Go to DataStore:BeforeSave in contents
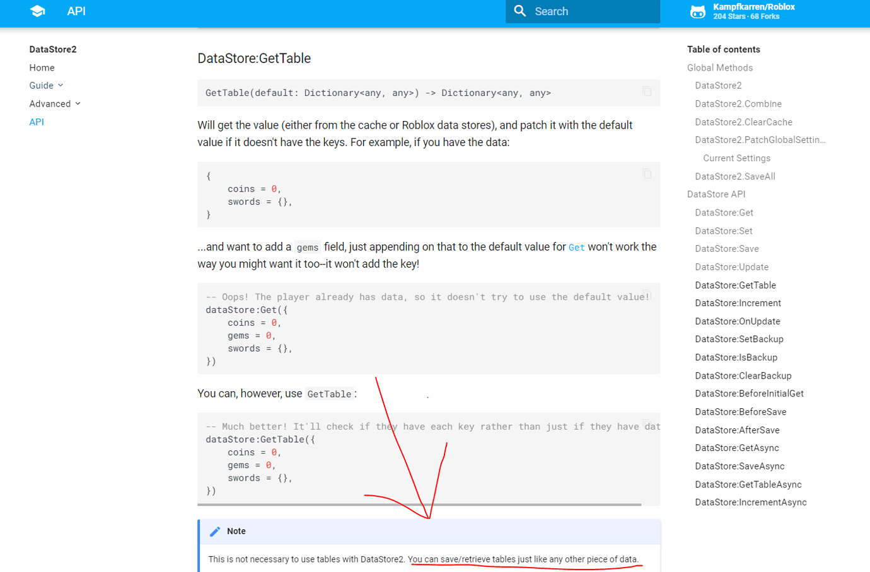The width and height of the screenshot is (870, 572). point(741,412)
